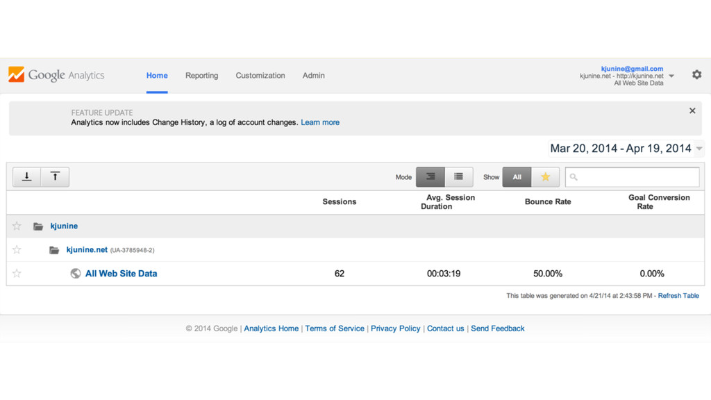Open the kjunine account link
The image size is (711, 400).
64,226
